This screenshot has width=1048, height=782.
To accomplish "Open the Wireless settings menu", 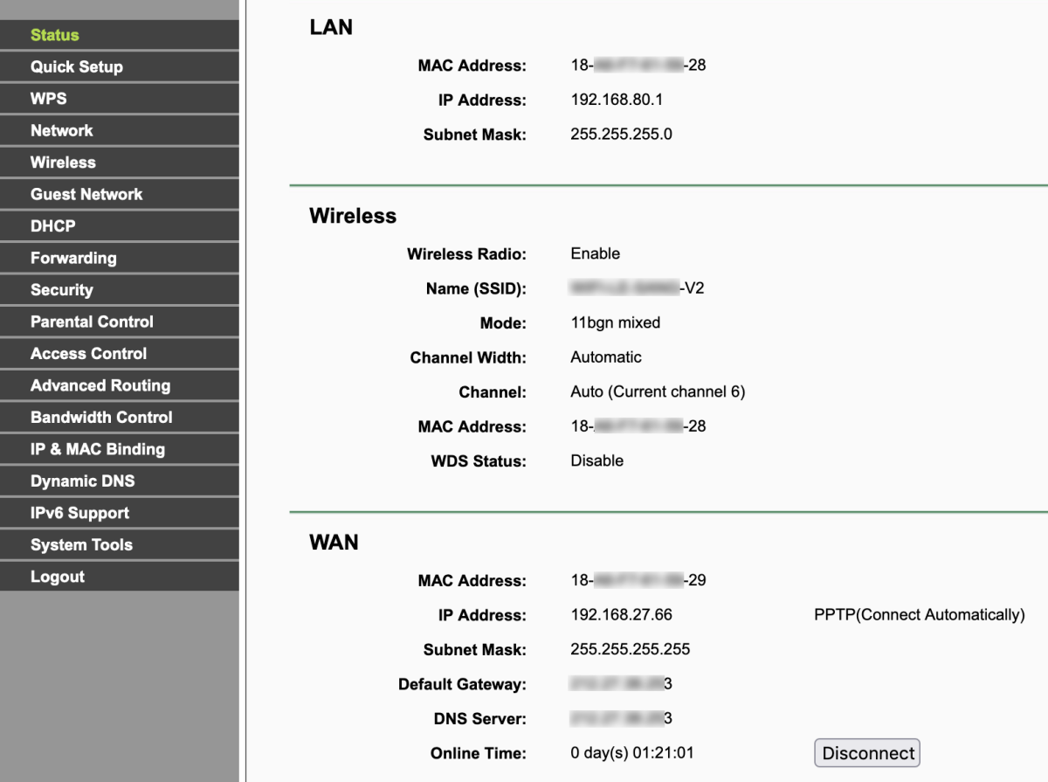I will 63,163.
